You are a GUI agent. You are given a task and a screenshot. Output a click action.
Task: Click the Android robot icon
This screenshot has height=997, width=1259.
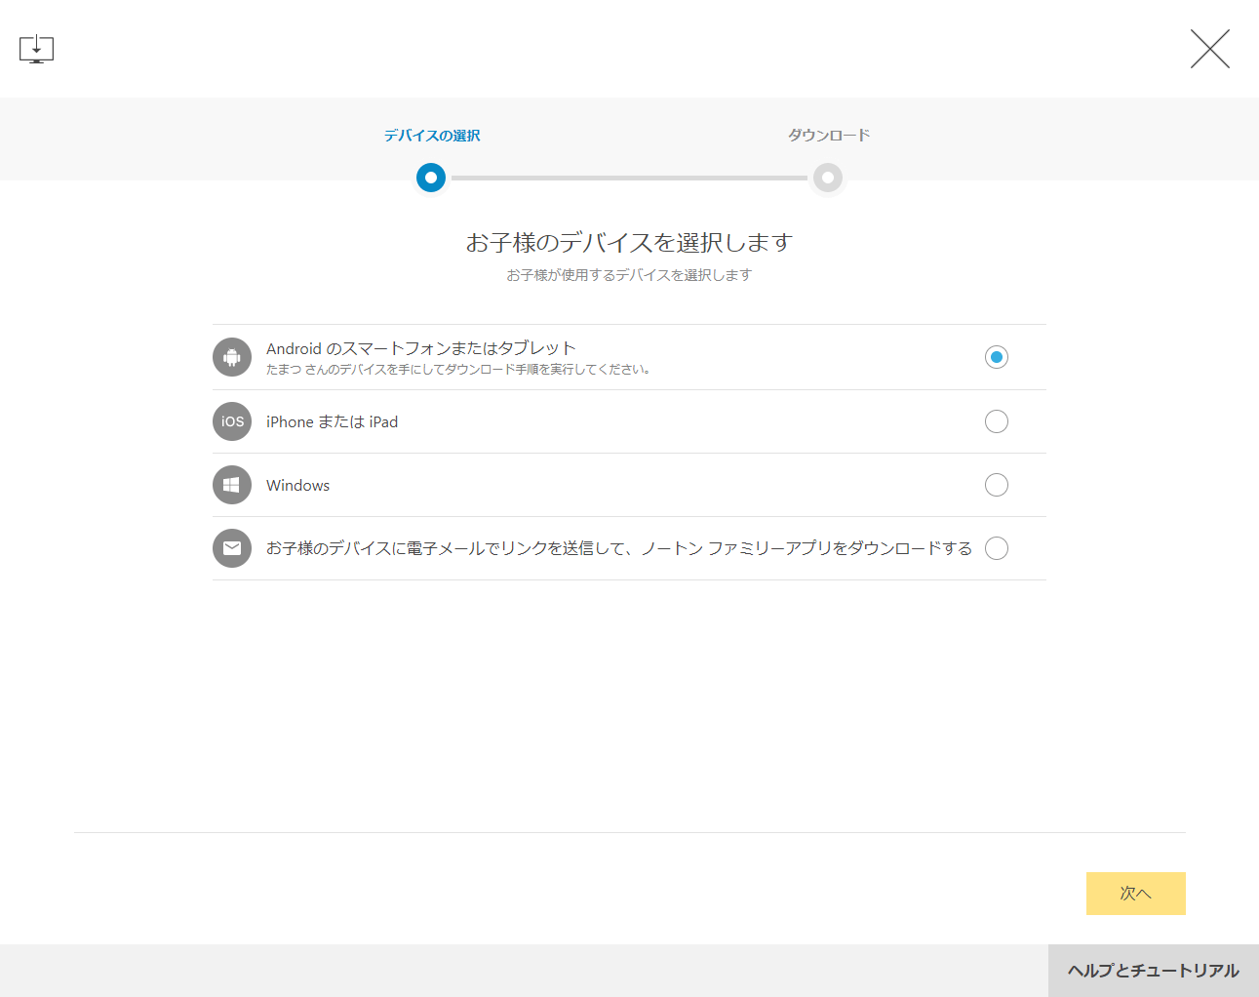click(232, 357)
